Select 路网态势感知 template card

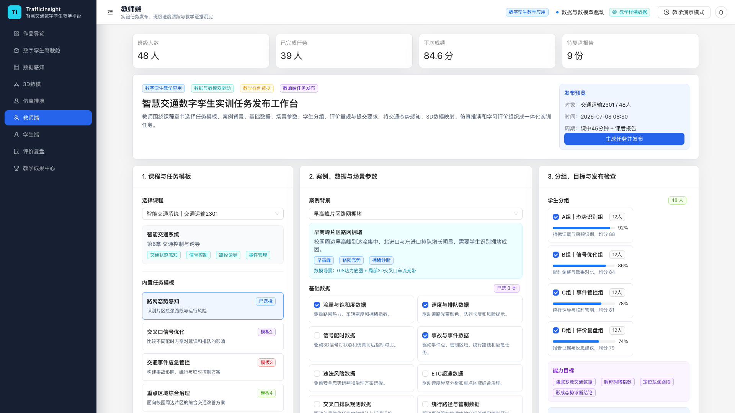pyautogui.click(x=213, y=306)
